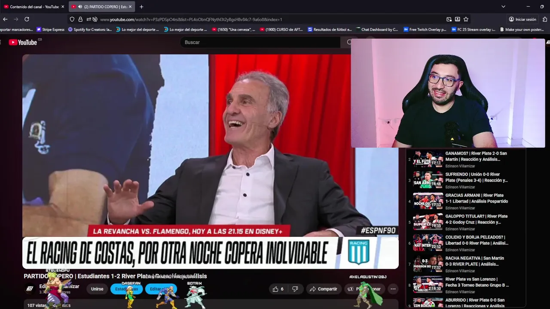Open 'GALOPPO TITULAR? | River Plate 4-2' video
550x309 pixels.
pos(476,219)
